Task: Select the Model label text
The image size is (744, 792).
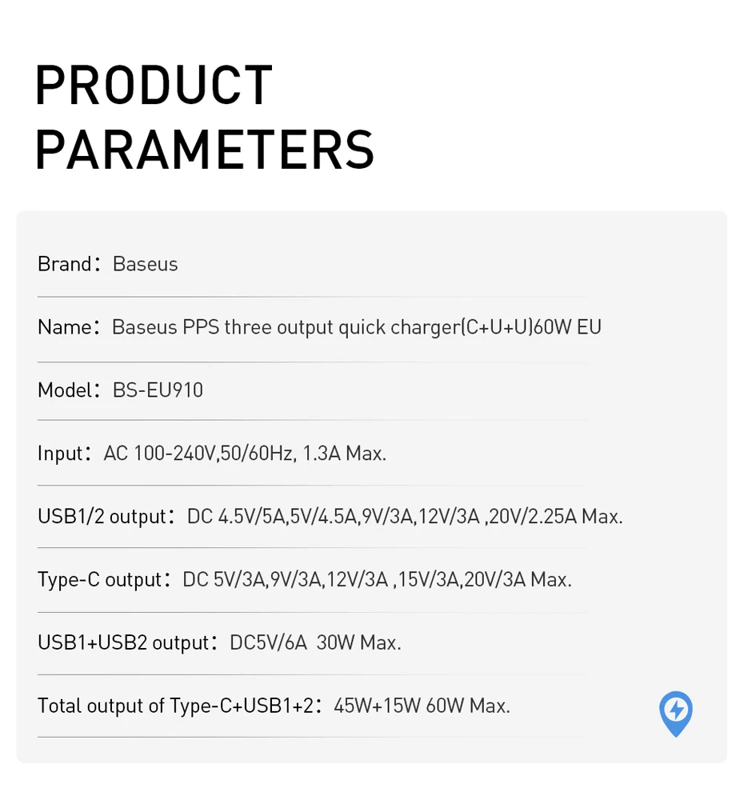Action: (x=65, y=390)
